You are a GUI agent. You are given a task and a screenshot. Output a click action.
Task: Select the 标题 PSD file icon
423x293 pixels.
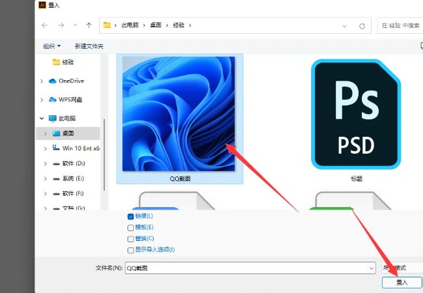(356, 115)
